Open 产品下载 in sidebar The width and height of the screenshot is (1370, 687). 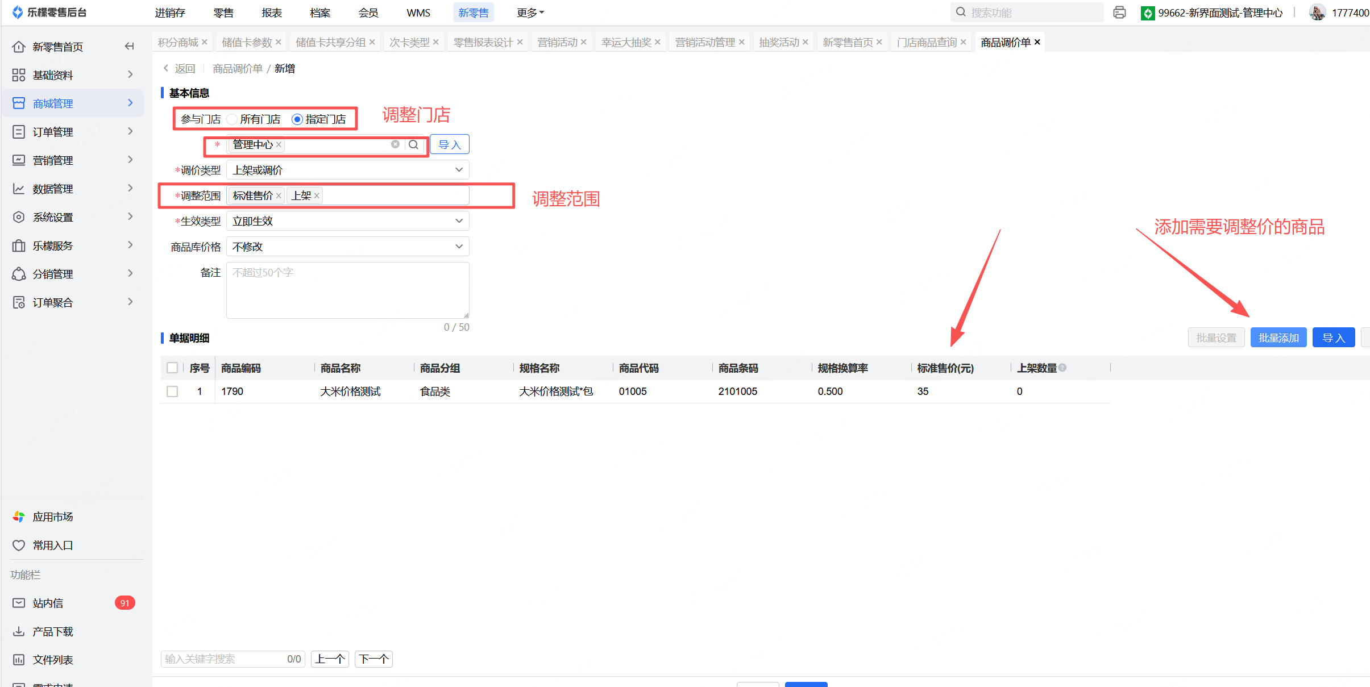[52, 631]
